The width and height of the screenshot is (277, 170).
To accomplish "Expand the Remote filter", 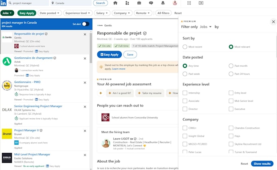I will pos(143,13).
